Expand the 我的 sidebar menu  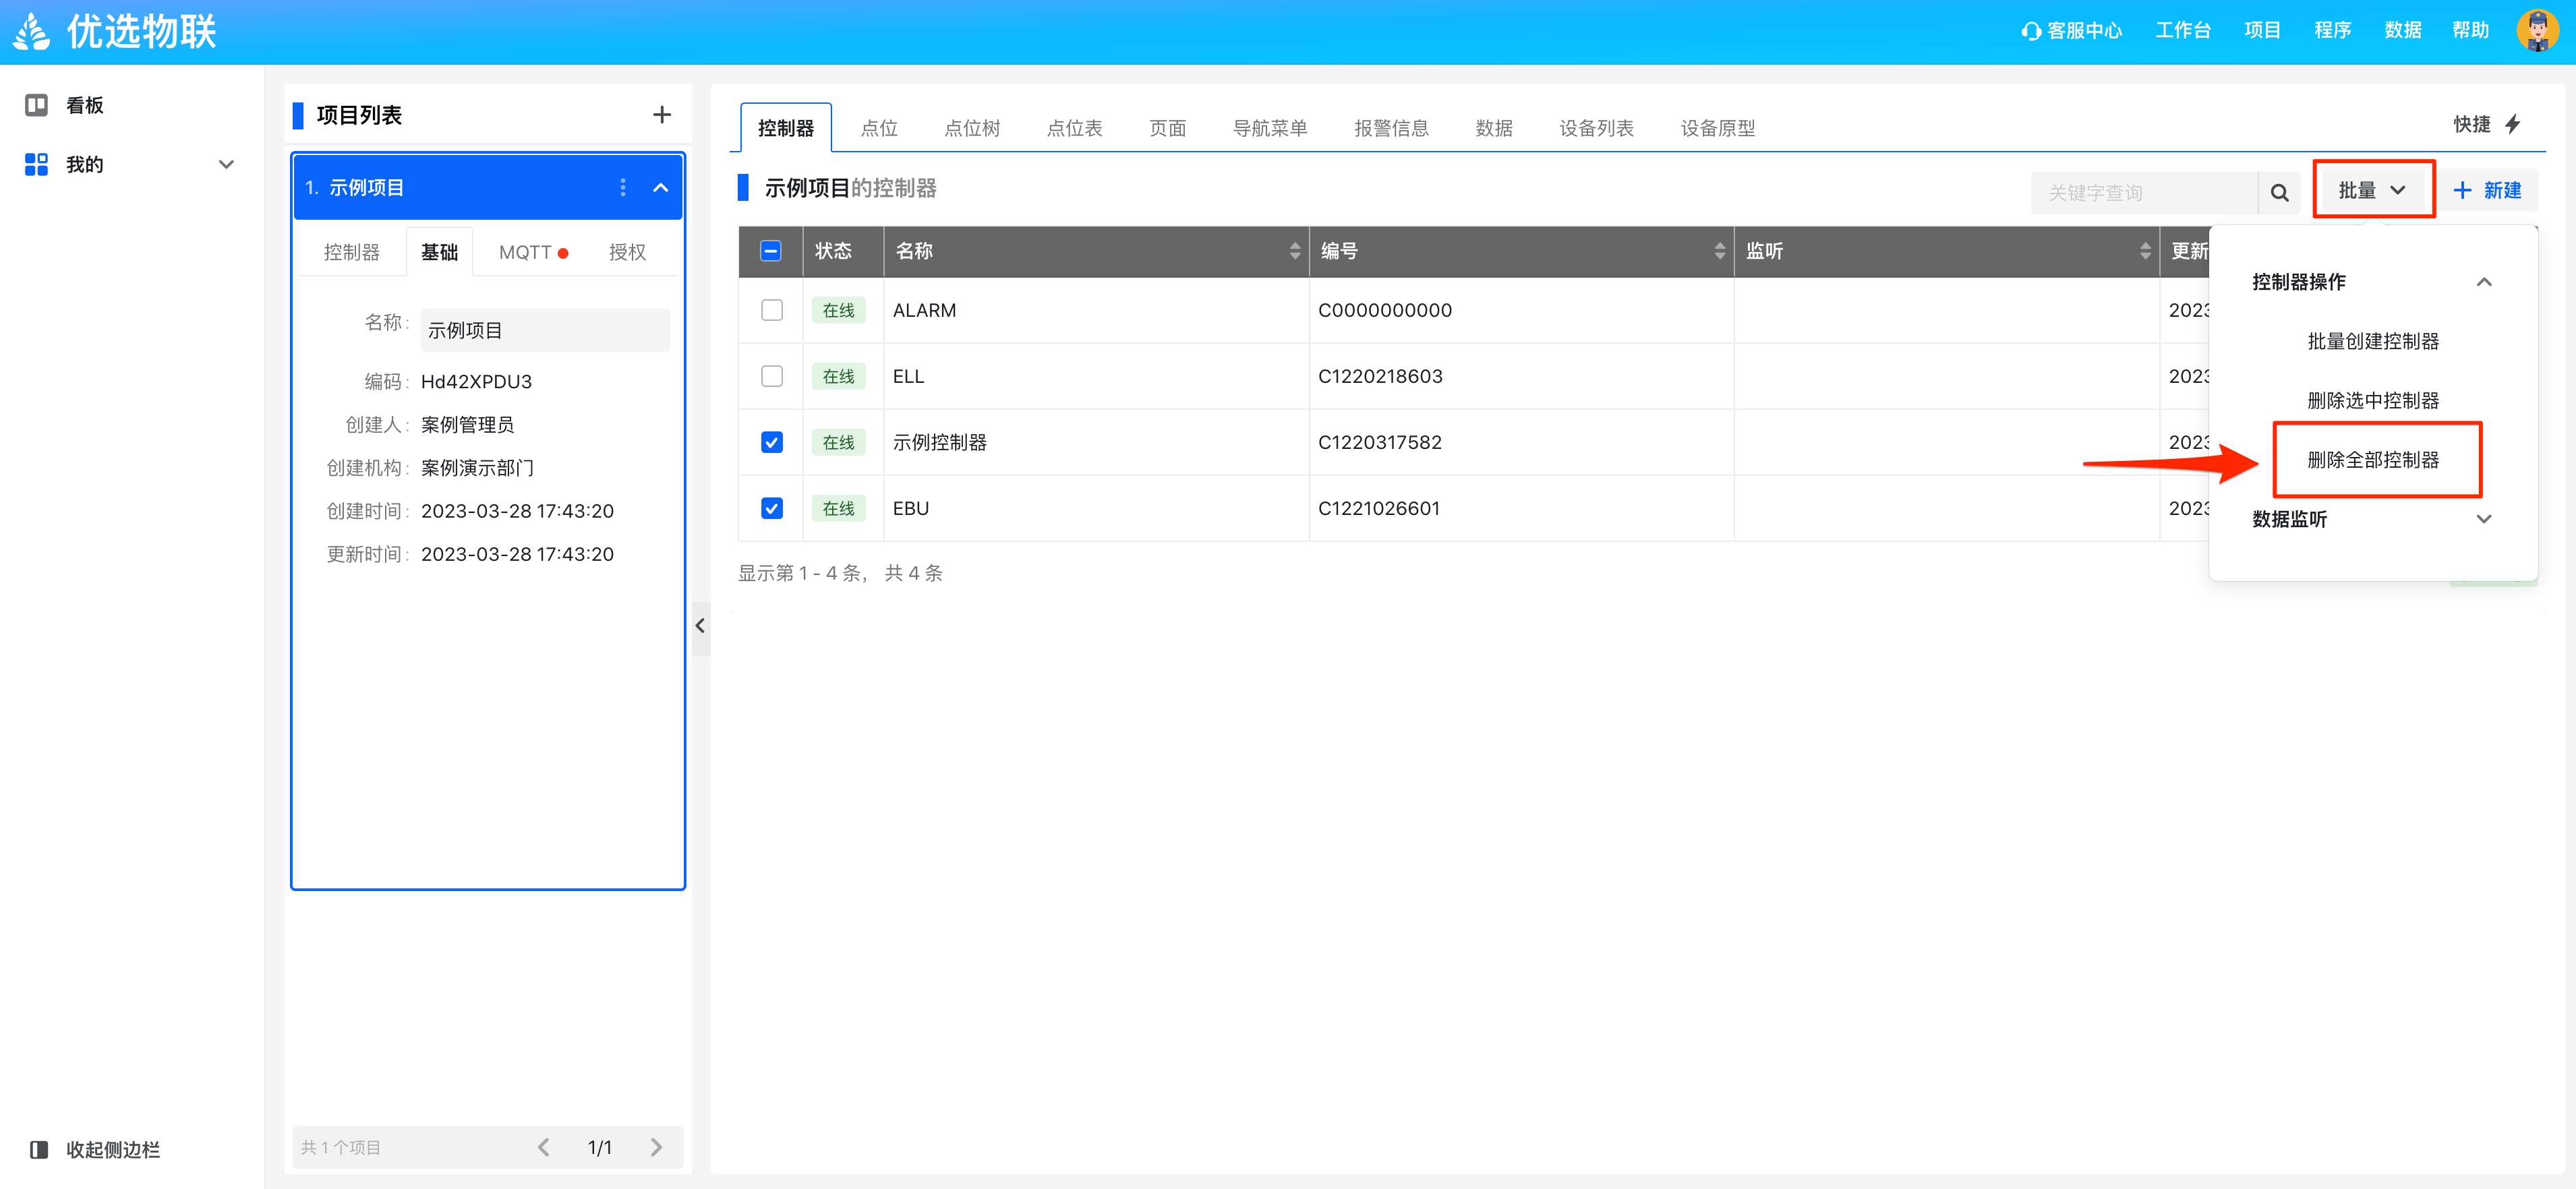tap(226, 165)
